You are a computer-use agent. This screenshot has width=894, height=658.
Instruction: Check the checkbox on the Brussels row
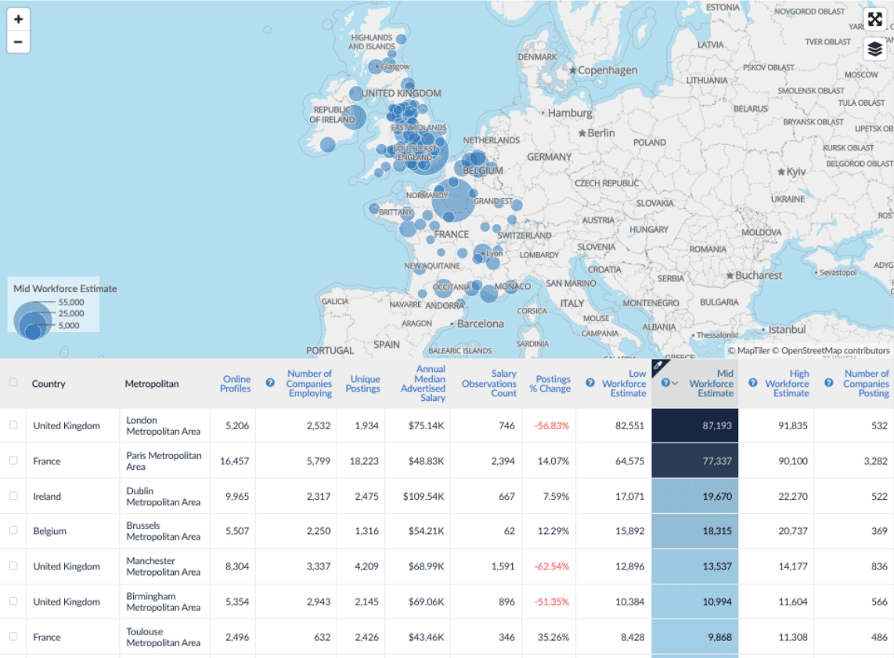pos(13,531)
